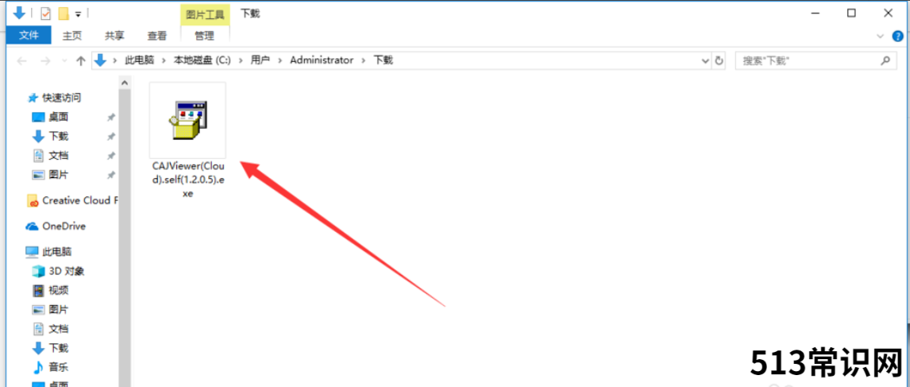The height and width of the screenshot is (387, 910).
Task: Click the blue download arrow title bar icon
Action: coord(19,13)
